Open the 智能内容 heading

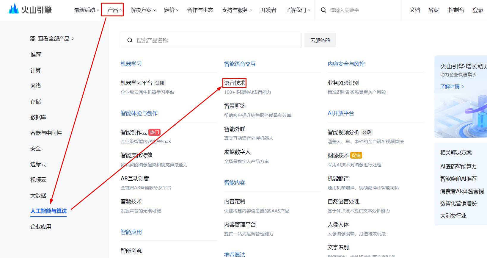pyautogui.click(x=235, y=182)
